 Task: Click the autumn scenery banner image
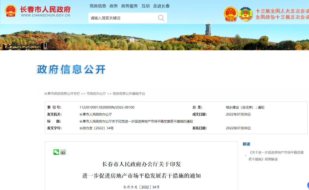(x=154, y=38)
